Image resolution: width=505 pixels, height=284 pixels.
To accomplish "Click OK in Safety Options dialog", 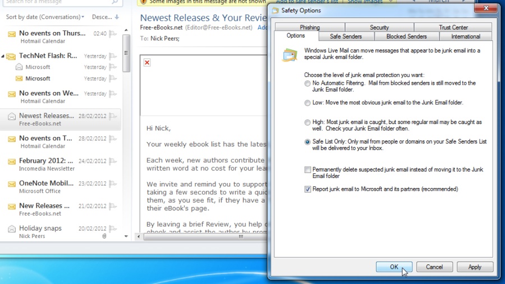I will coord(394,267).
